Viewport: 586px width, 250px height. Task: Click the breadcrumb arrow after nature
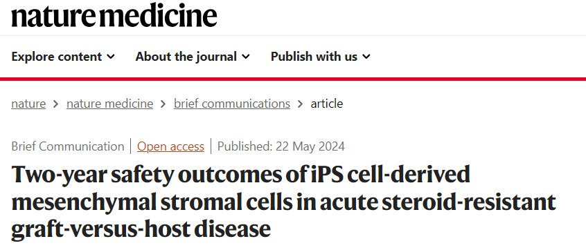56,104
